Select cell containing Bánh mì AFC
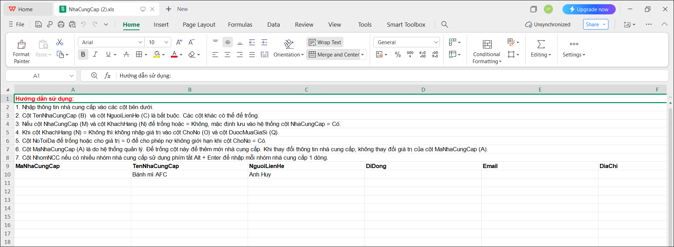The image size is (674, 247). click(x=189, y=174)
